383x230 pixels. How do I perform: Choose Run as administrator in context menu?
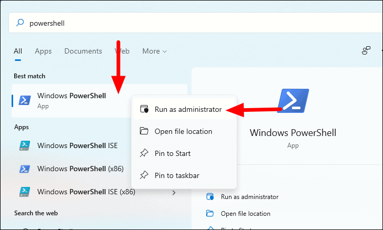click(x=184, y=109)
